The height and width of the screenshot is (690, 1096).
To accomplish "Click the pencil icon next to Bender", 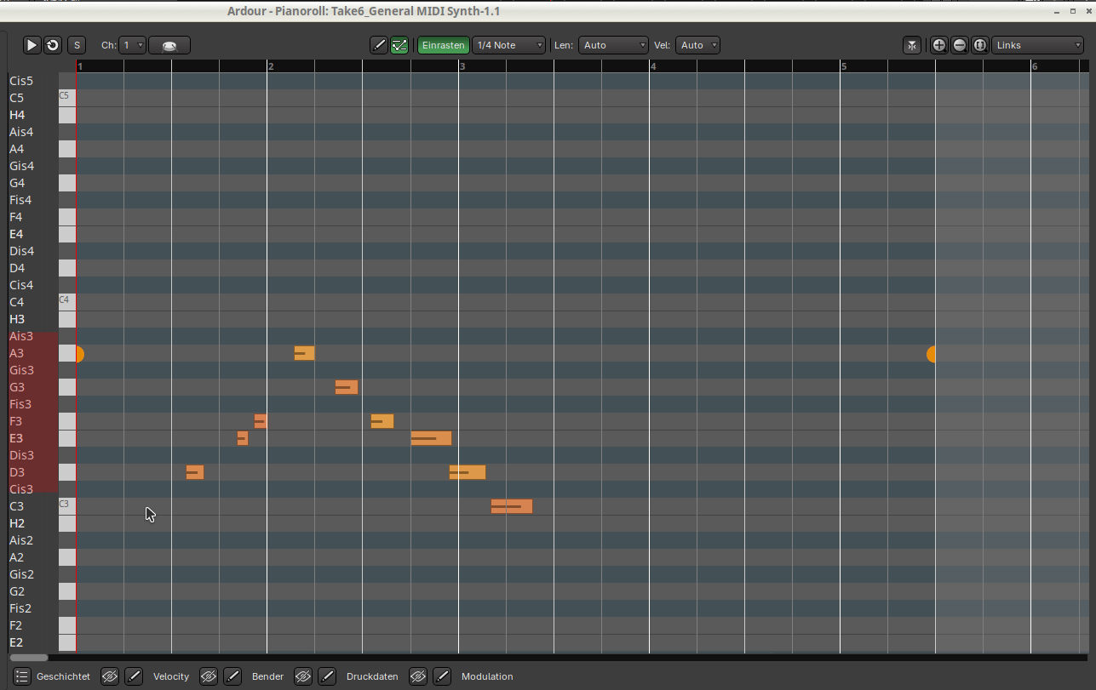I will click(232, 676).
